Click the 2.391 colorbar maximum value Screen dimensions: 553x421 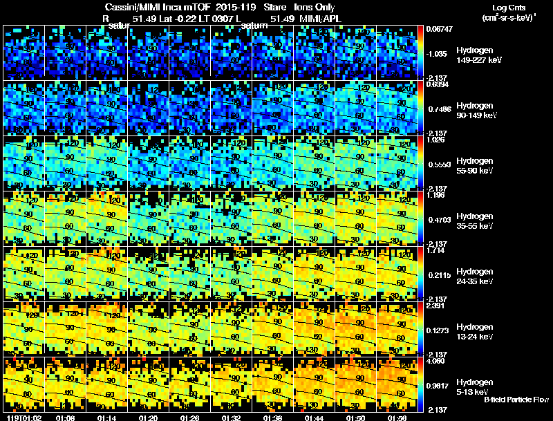coord(435,306)
